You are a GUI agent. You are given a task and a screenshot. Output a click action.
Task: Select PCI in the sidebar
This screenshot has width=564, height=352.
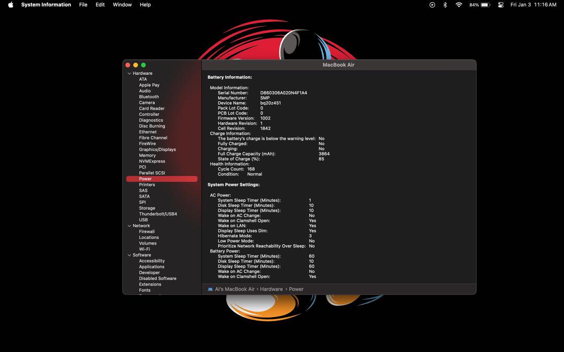tap(143, 167)
